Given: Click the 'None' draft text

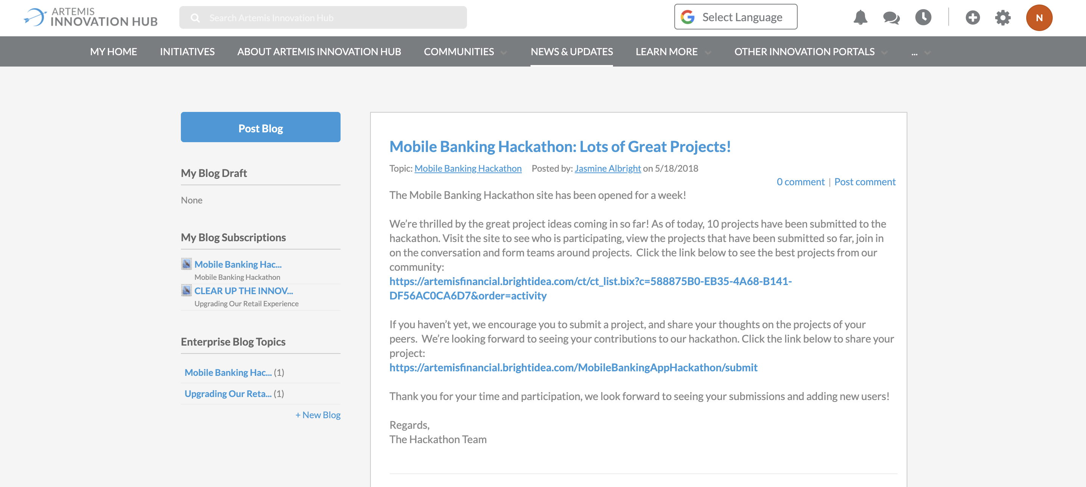Looking at the screenshot, I should pyautogui.click(x=191, y=200).
